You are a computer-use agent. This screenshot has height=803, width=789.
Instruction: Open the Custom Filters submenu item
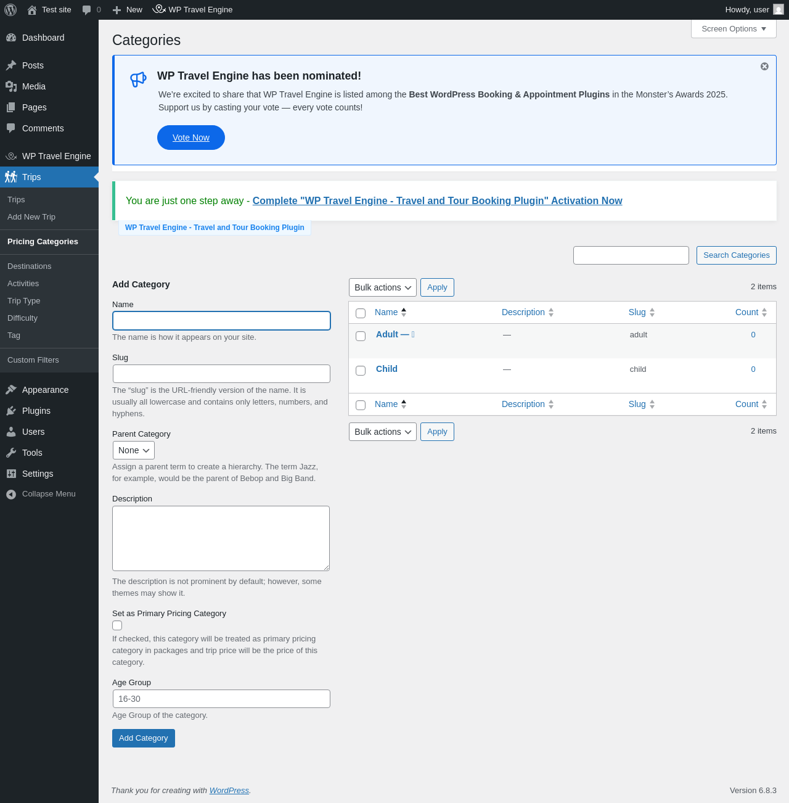[49, 360]
